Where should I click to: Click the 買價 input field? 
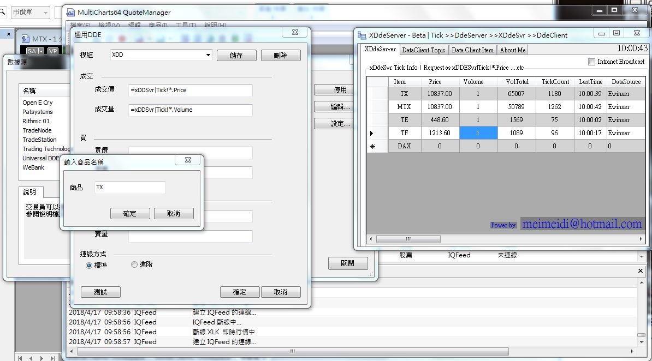[191, 153]
